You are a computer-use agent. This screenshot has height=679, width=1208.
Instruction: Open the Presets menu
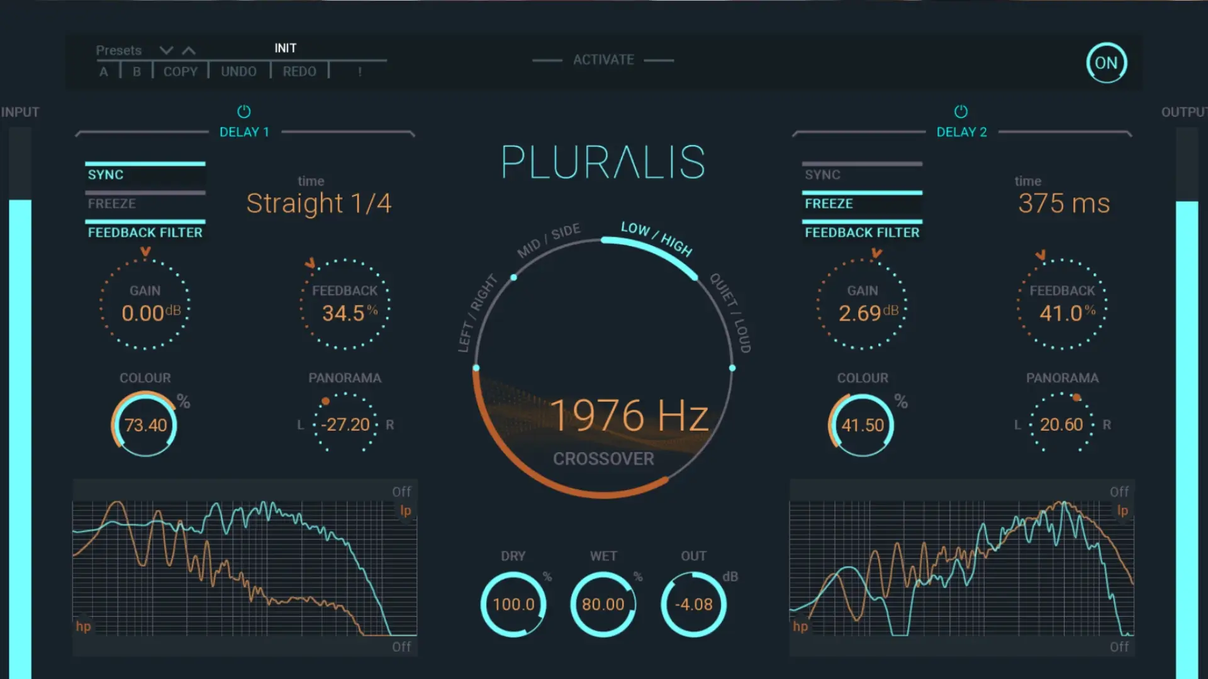click(118, 50)
